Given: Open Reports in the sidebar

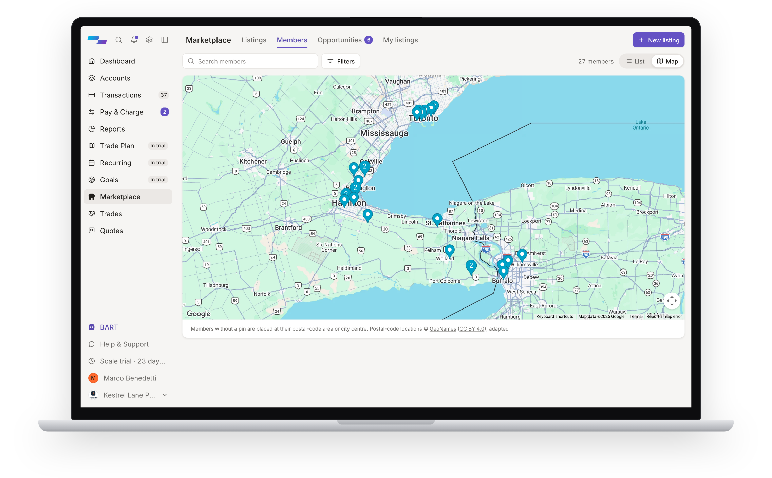Looking at the screenshot, I should point(128,129).
